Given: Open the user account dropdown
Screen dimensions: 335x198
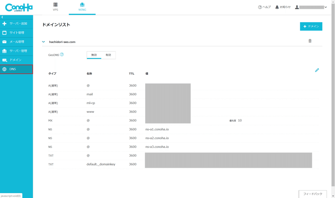Looking at the screenshot, I should click(311, 7).
